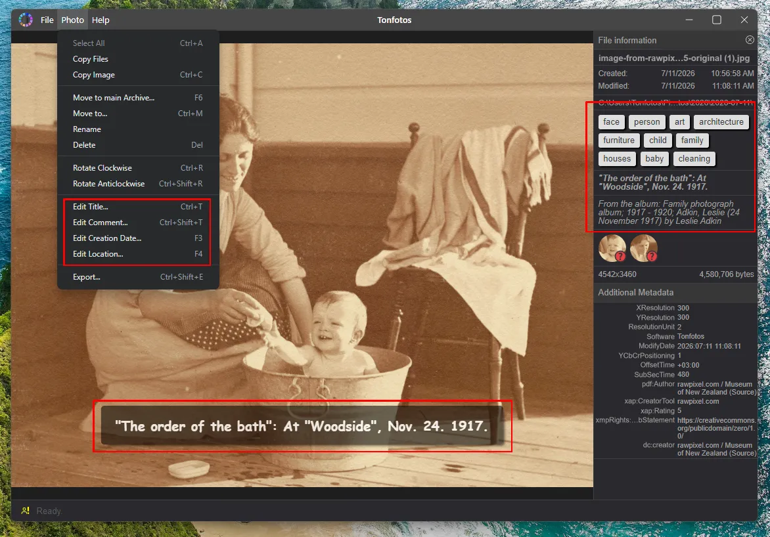Click the person tag
Viewport: 770px width, 537px height.
[646, 121]
